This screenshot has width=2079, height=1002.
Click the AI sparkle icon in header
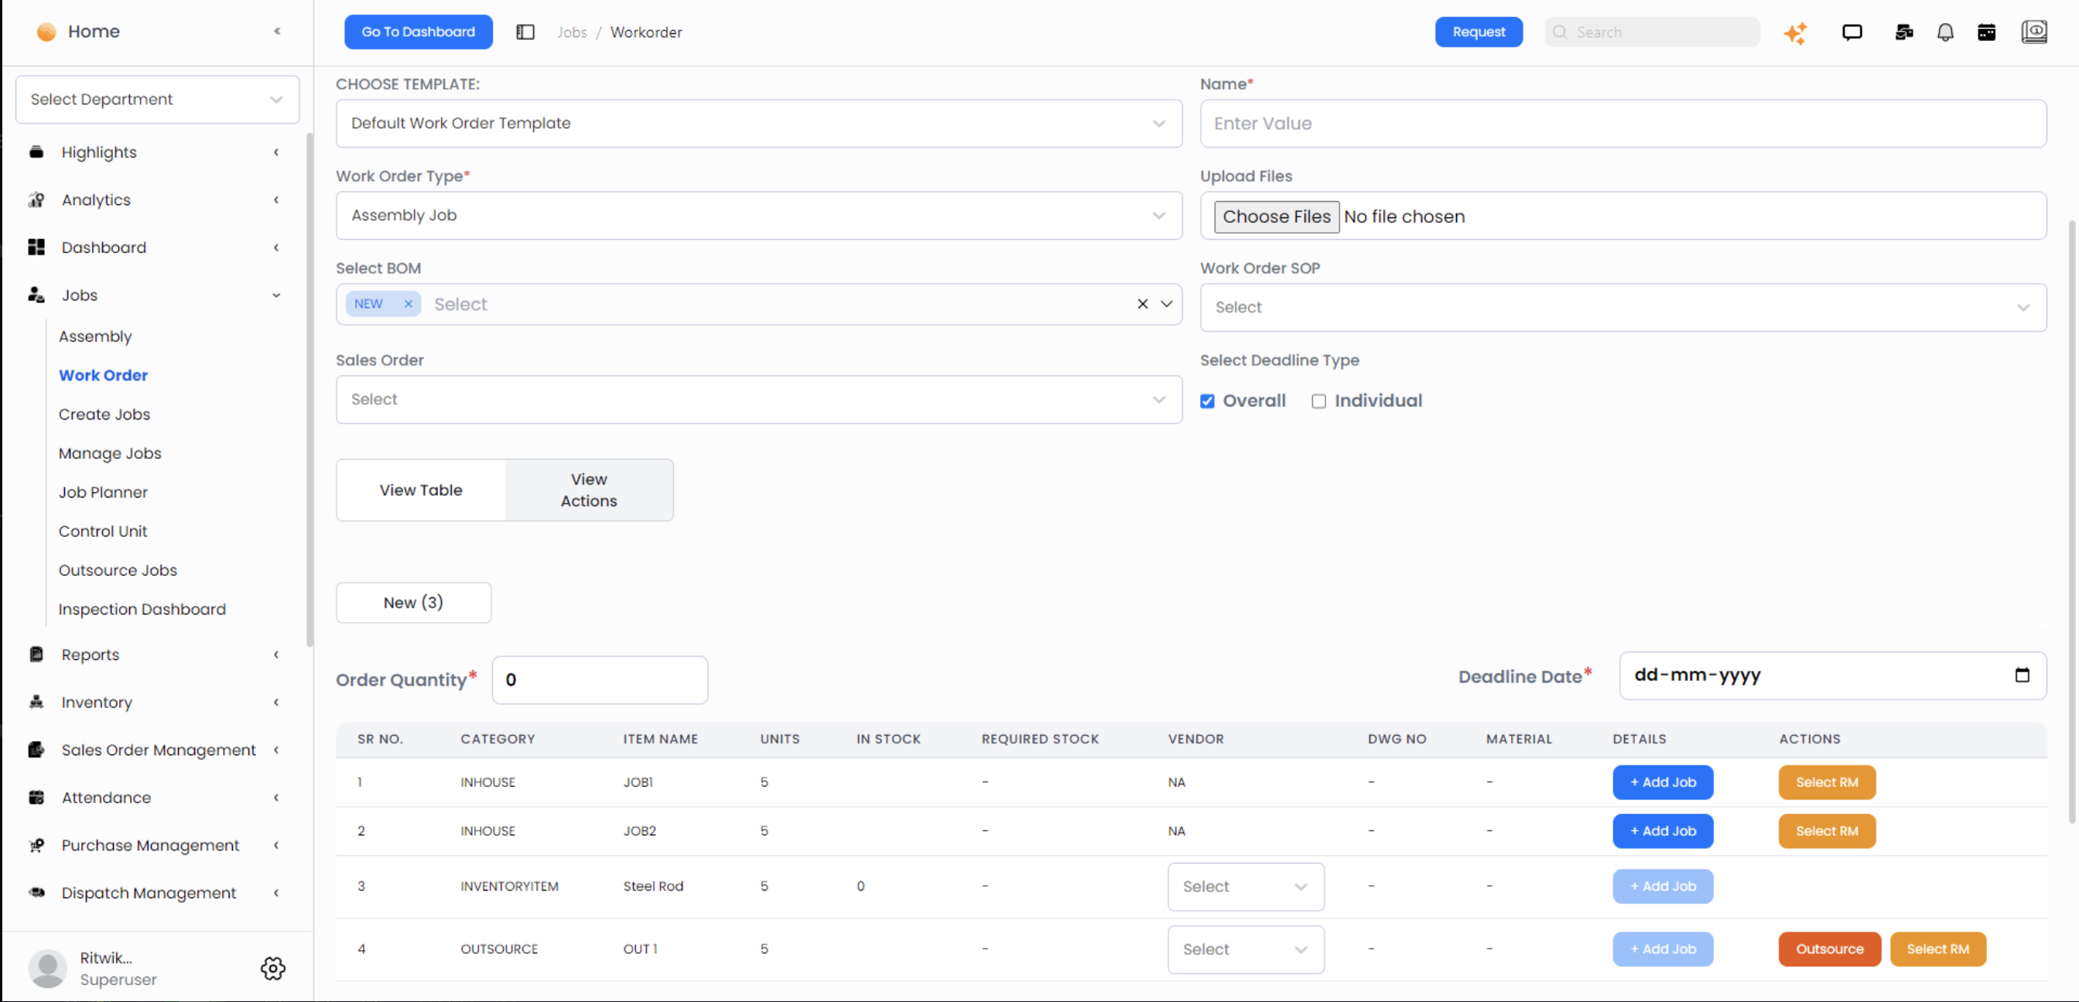(x=1795, y=32)
